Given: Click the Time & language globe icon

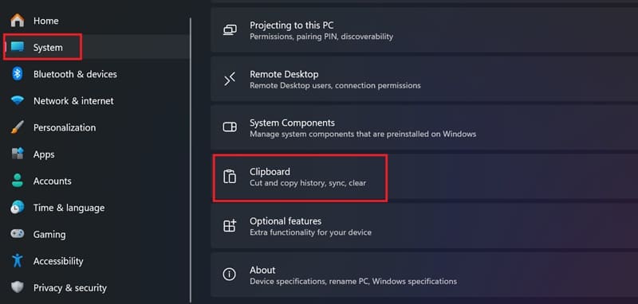Looking at the screenshot, I should 18,208.
